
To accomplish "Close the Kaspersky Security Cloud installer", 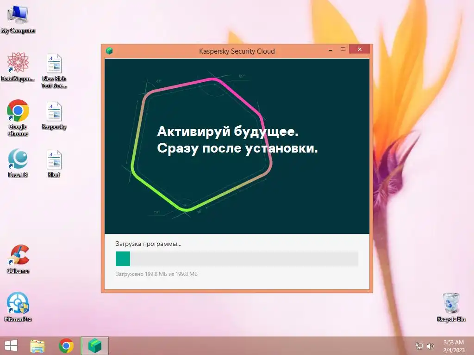I will 359,49.
